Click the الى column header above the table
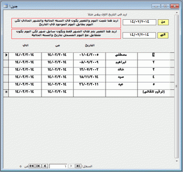 point(26,45)
